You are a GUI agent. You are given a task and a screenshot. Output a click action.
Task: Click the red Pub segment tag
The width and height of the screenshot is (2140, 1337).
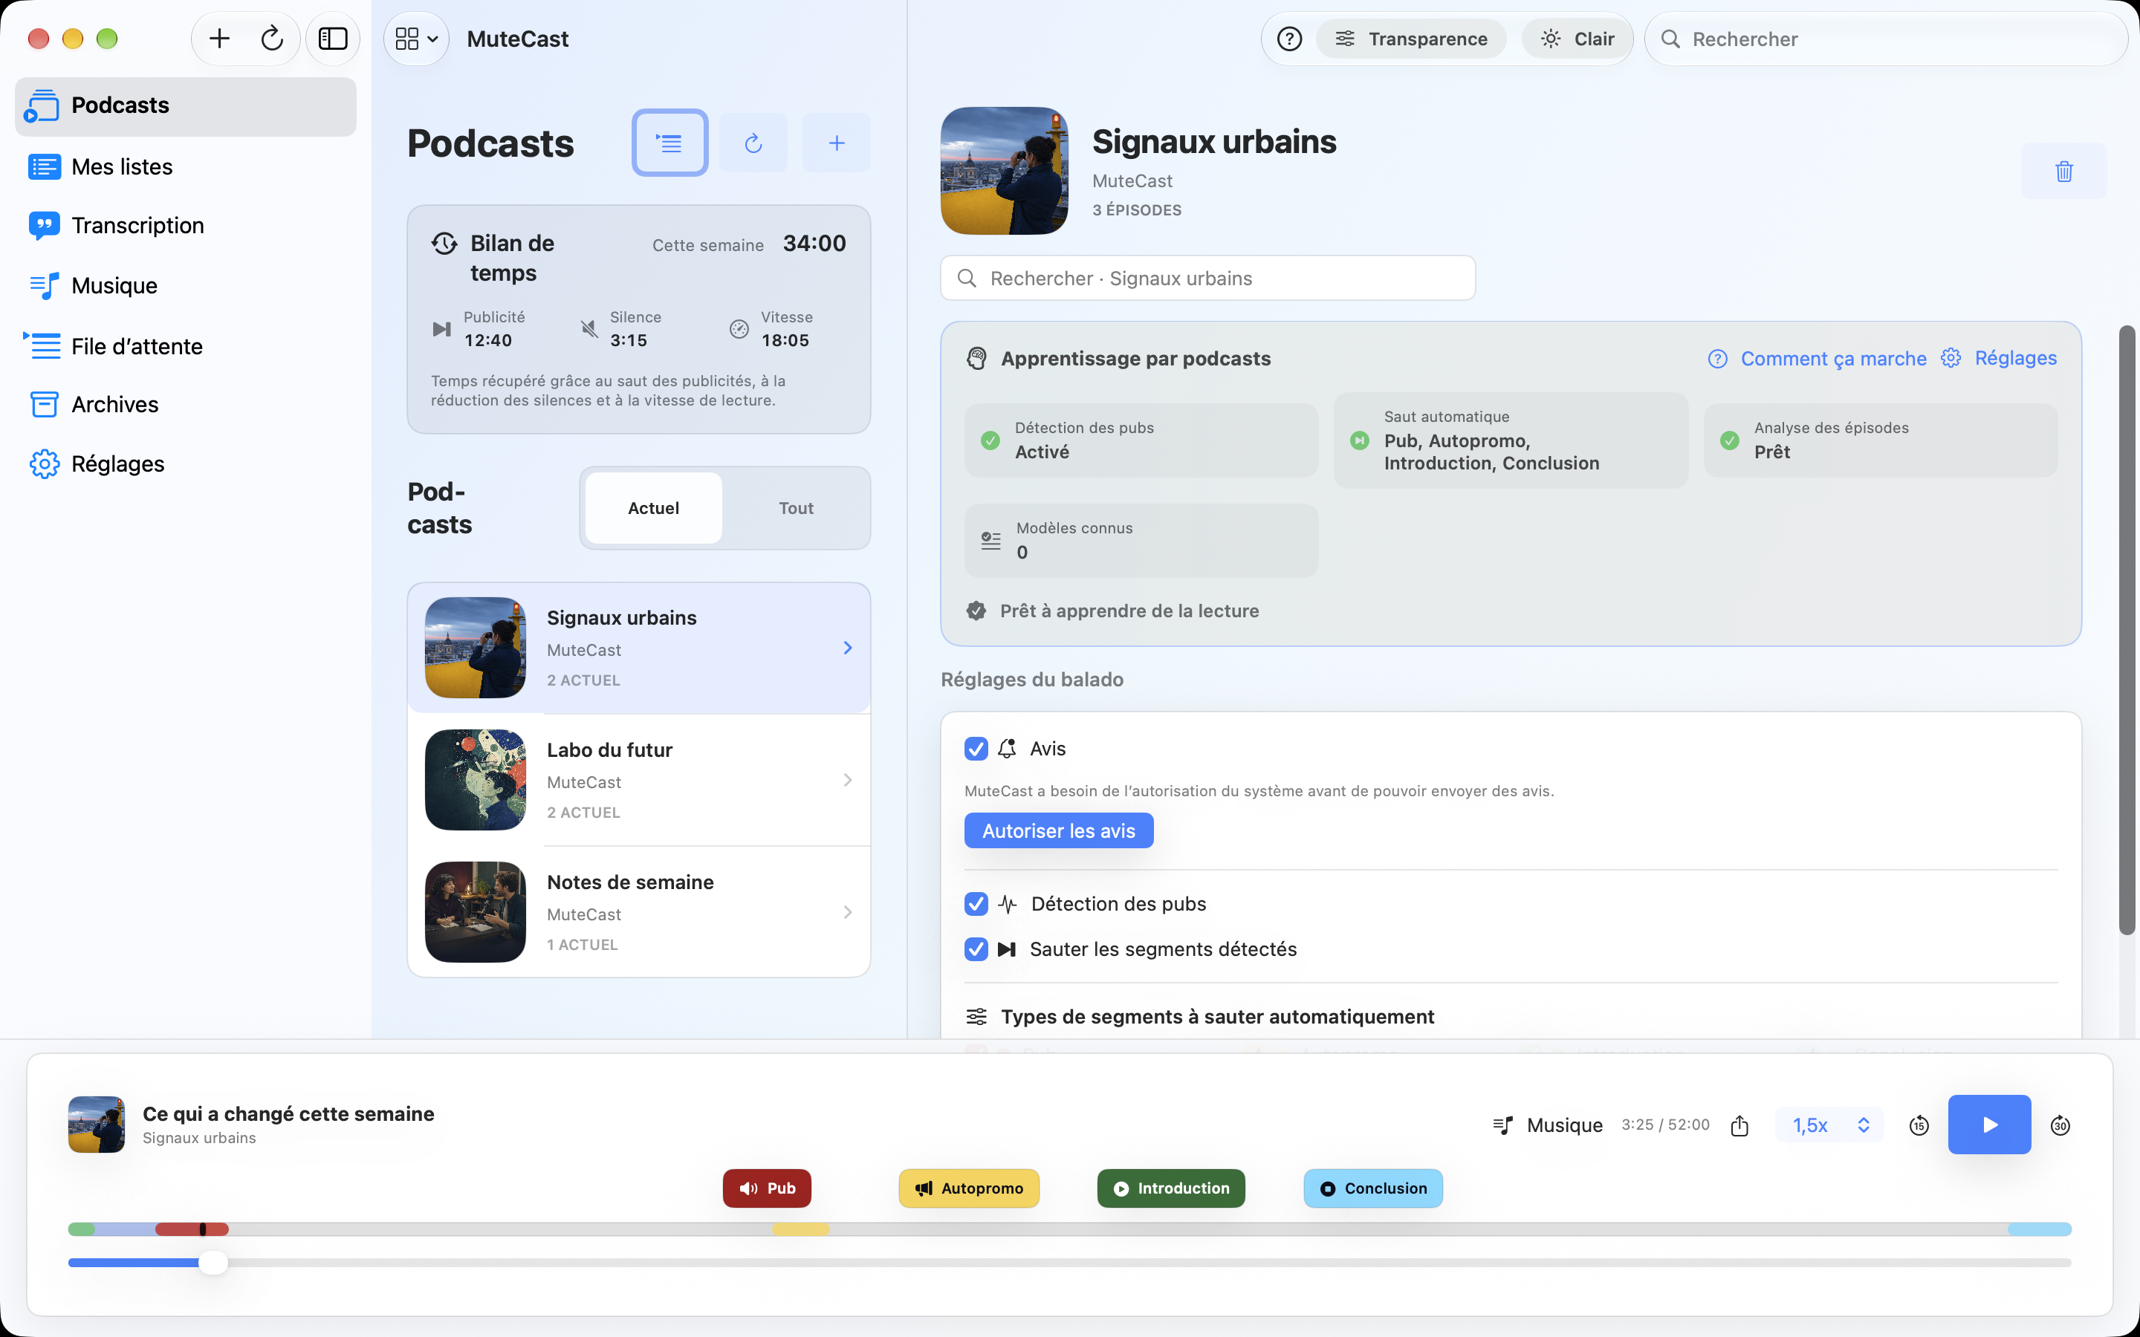click(767, 1188)
